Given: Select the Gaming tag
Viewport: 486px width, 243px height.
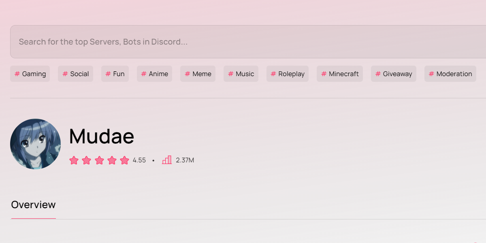Looking at the screenshot, I should (30, 74).
